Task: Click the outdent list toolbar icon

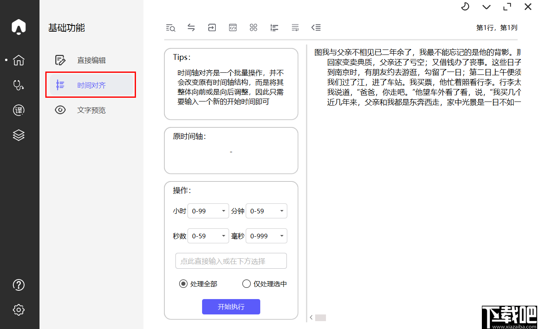Action: click(316, 28)
